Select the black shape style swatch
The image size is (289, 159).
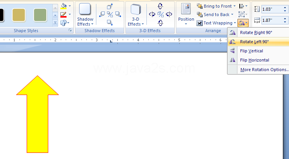point(2,15)
